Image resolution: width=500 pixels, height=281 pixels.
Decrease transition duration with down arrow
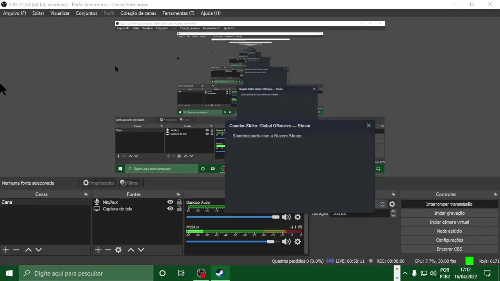pyautogui.click(x=393, y=215)
